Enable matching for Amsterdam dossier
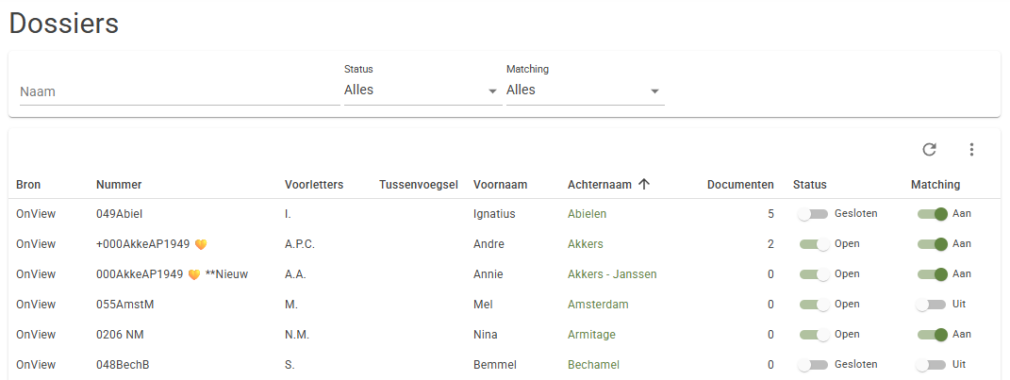This screenshot has height=380, width=1010. [x=932, y=305]
